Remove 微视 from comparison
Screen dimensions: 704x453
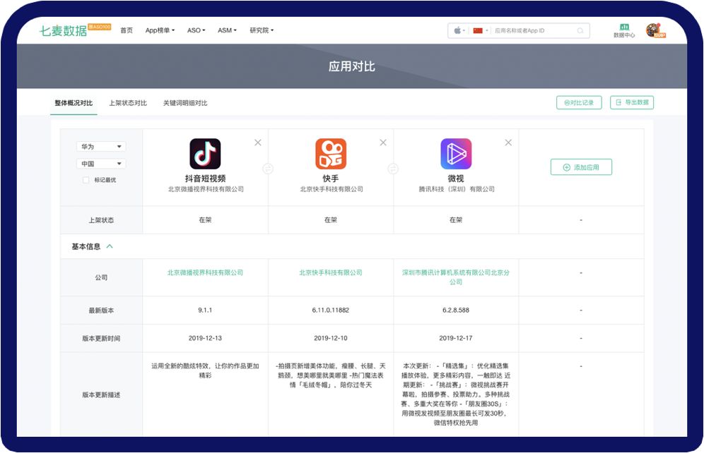pyautogui.click(x=508, y=143)
